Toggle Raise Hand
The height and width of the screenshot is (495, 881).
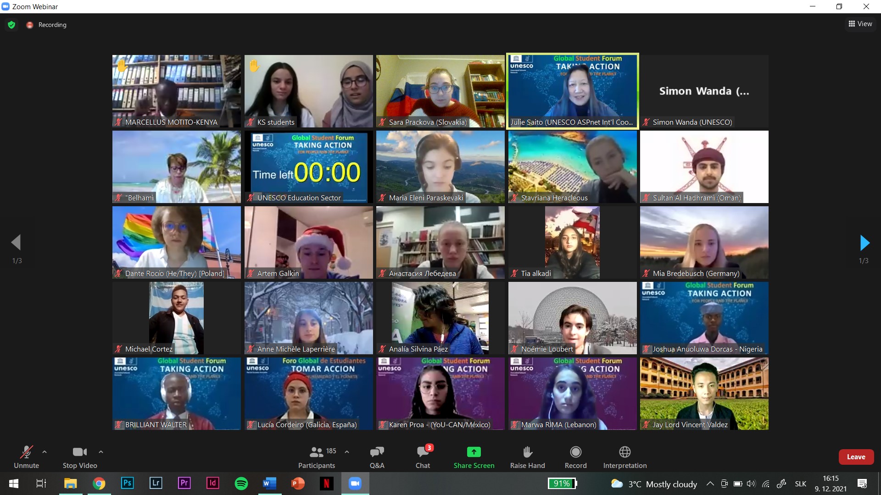click(528, 457)
